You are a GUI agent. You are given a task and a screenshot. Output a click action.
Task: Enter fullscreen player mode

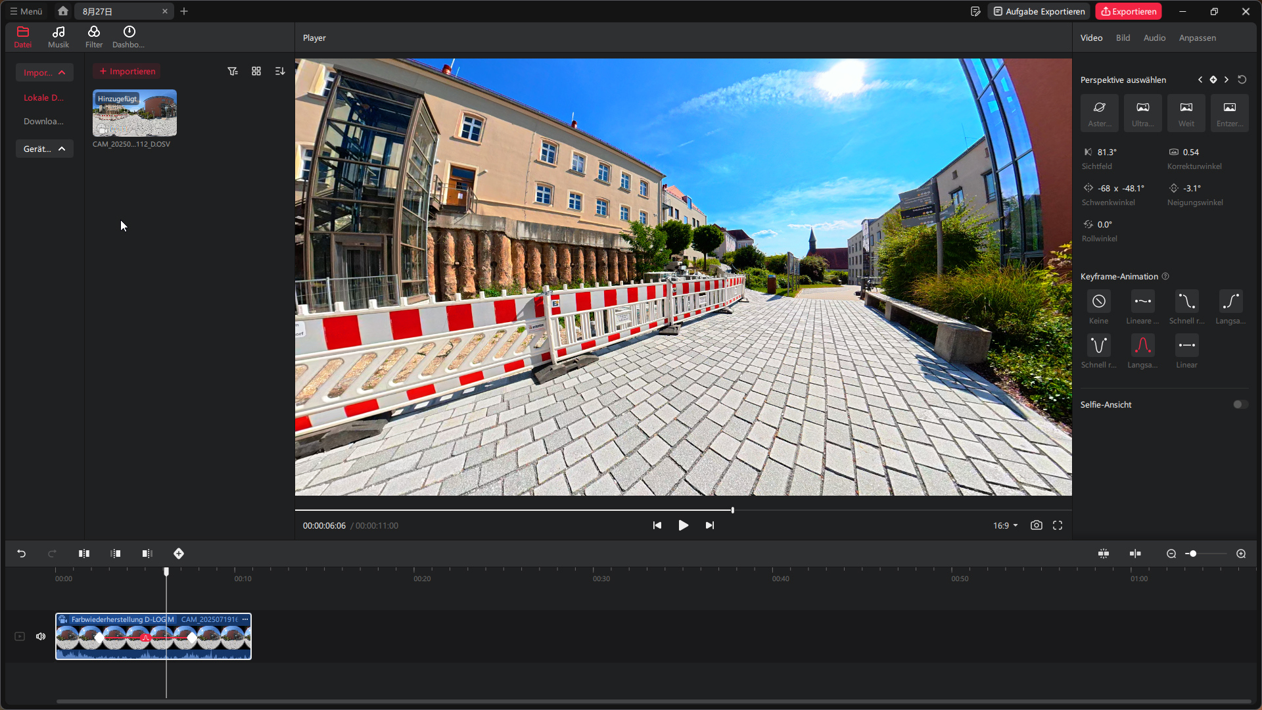pyautogui.click(x=1058, y=525)
